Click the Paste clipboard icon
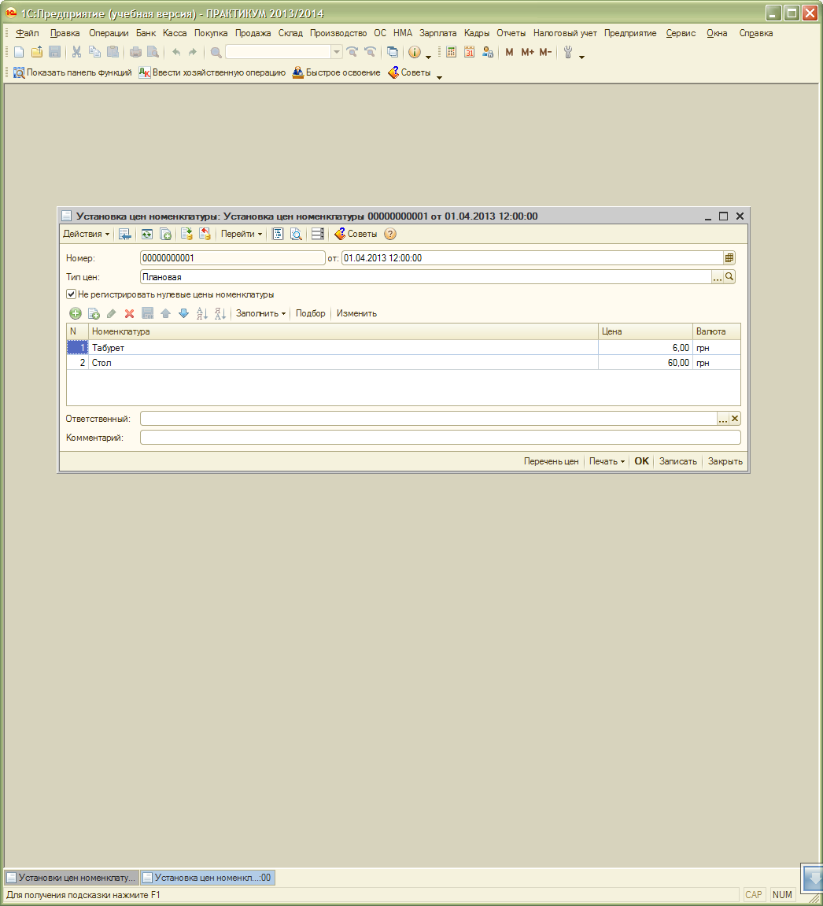The width and height of the screenshot is (823, 906). tap(113, 53)
